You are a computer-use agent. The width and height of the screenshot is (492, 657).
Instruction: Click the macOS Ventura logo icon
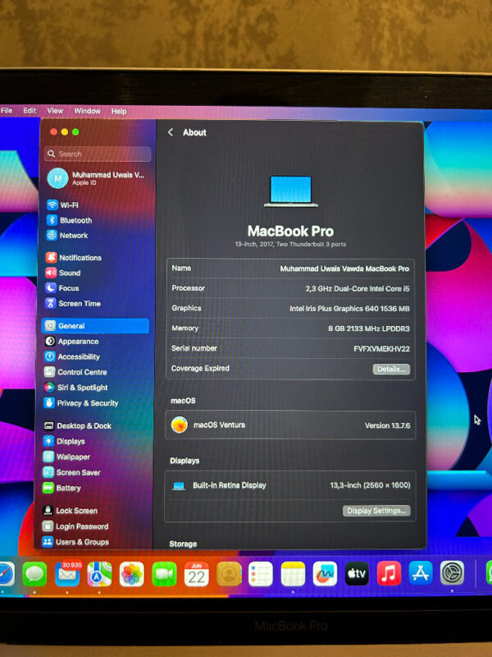click(180, 425)
